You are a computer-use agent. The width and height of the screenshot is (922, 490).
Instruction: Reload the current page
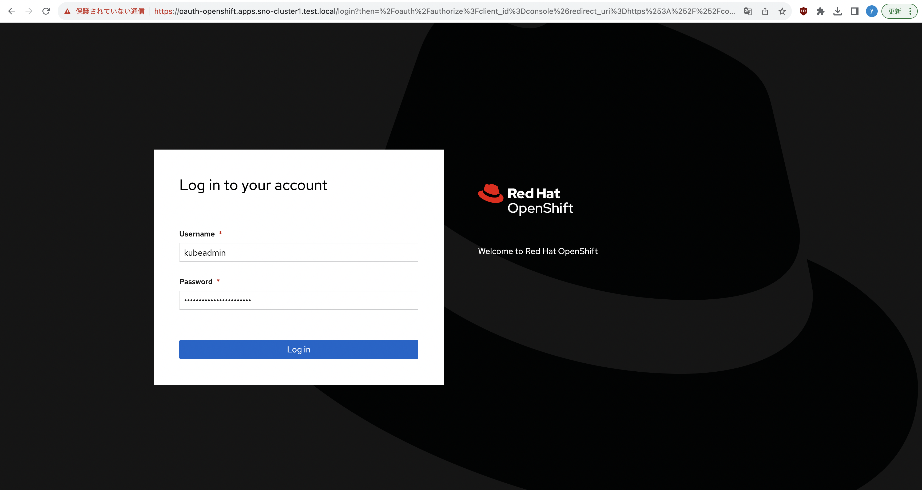coord(46,11)
